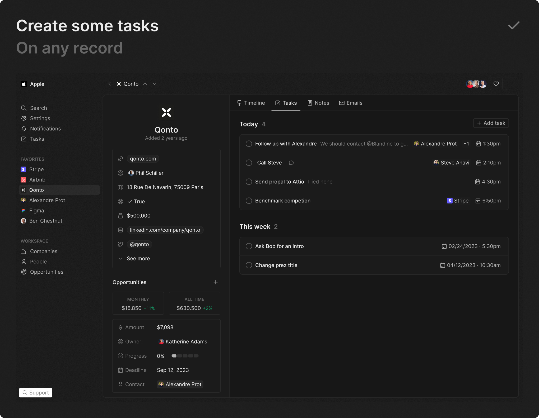This screenshot has height=418, width=539.
Task: Check off the Call Steve task
Action: [249, 163]
